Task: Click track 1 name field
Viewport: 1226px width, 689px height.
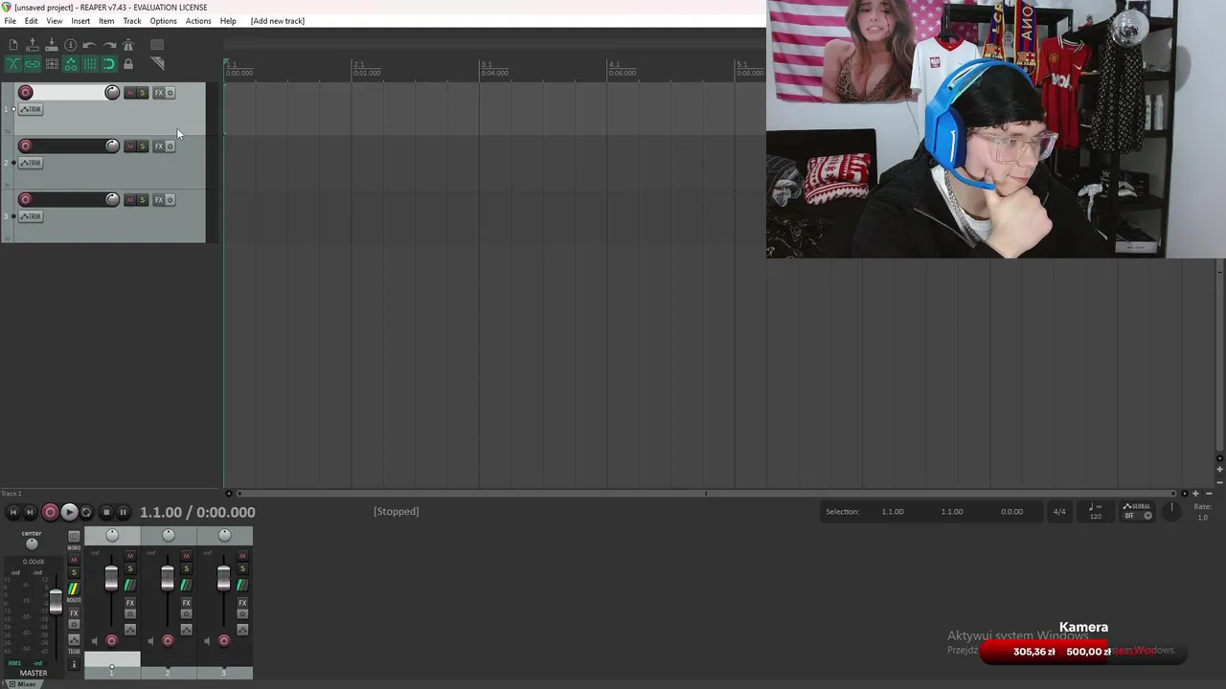Action: (x=69, y=92)
